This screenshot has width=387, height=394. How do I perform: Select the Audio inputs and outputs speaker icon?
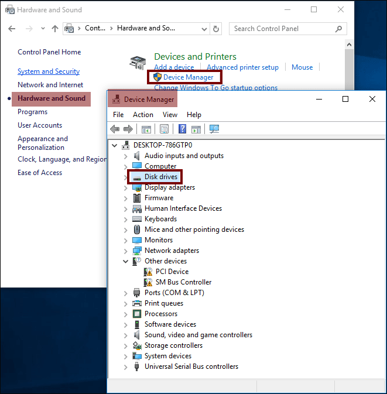tap(136, 156)
